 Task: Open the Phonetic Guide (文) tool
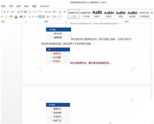coord(22,12)
